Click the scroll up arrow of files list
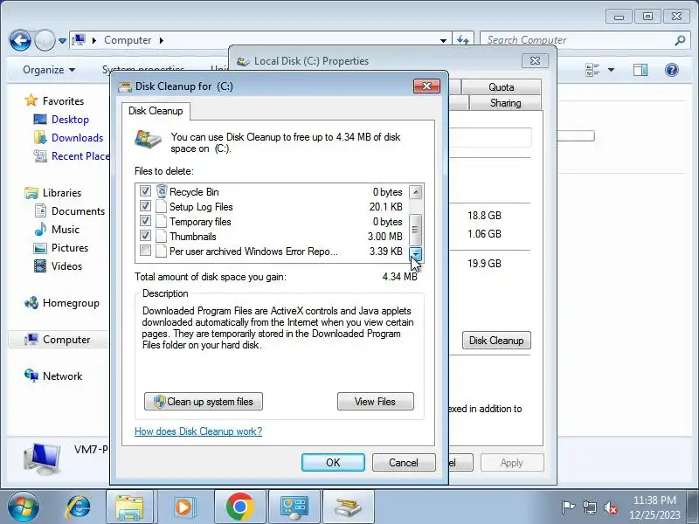 click(416, 192)
